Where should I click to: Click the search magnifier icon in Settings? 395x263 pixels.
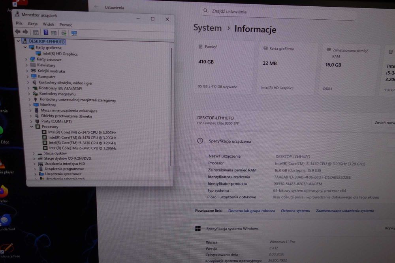[205, 11]
